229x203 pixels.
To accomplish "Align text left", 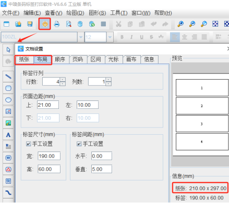I will 175,37.
